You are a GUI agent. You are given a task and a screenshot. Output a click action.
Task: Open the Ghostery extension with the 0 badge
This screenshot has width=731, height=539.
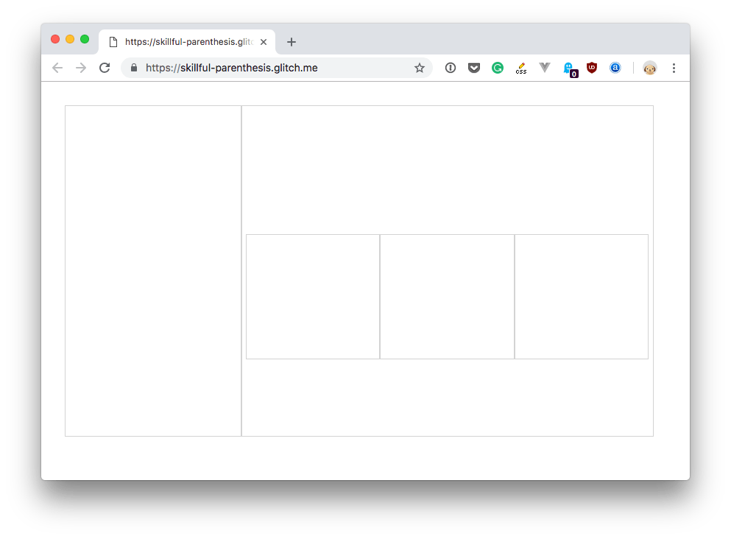[x=571, y=70]
